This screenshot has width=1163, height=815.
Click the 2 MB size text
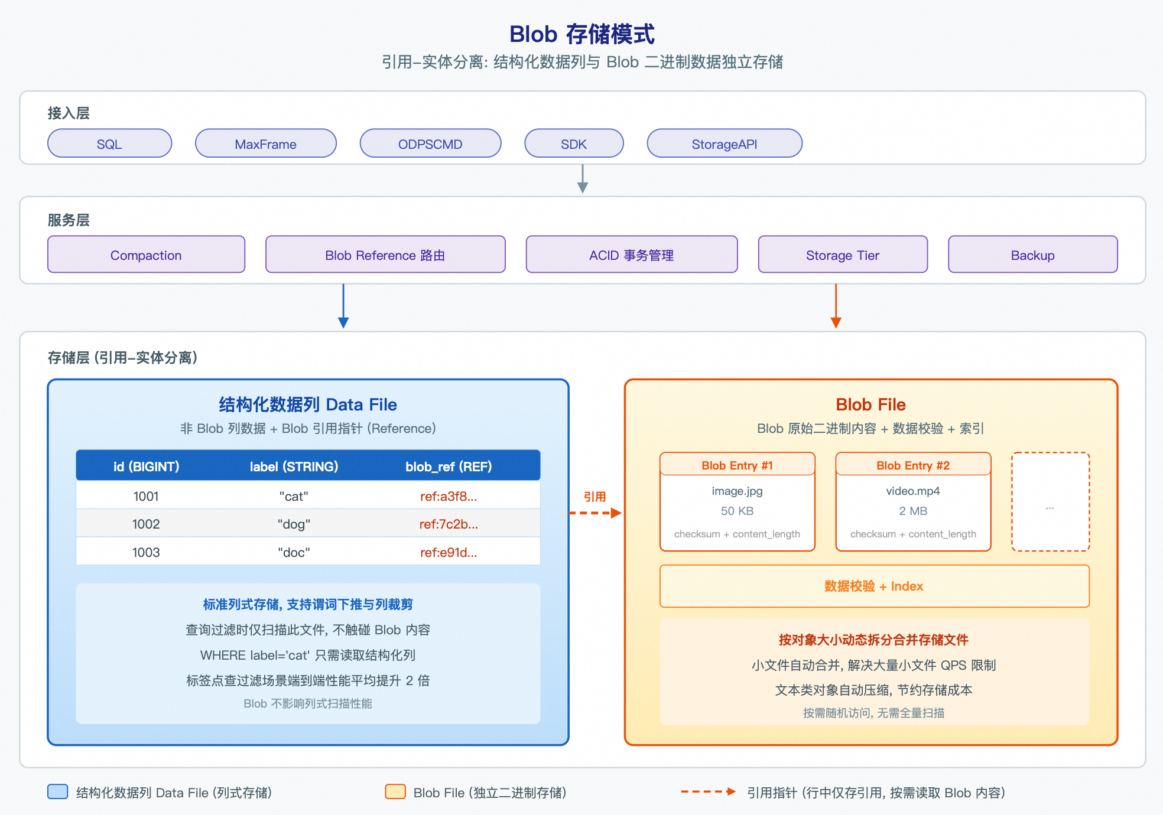[913, 510]
